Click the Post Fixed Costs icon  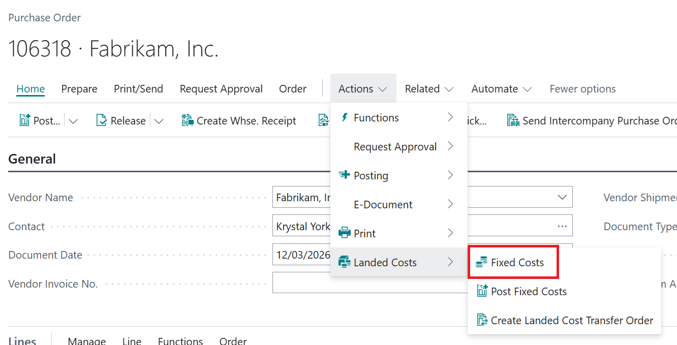tap(481, 292)
